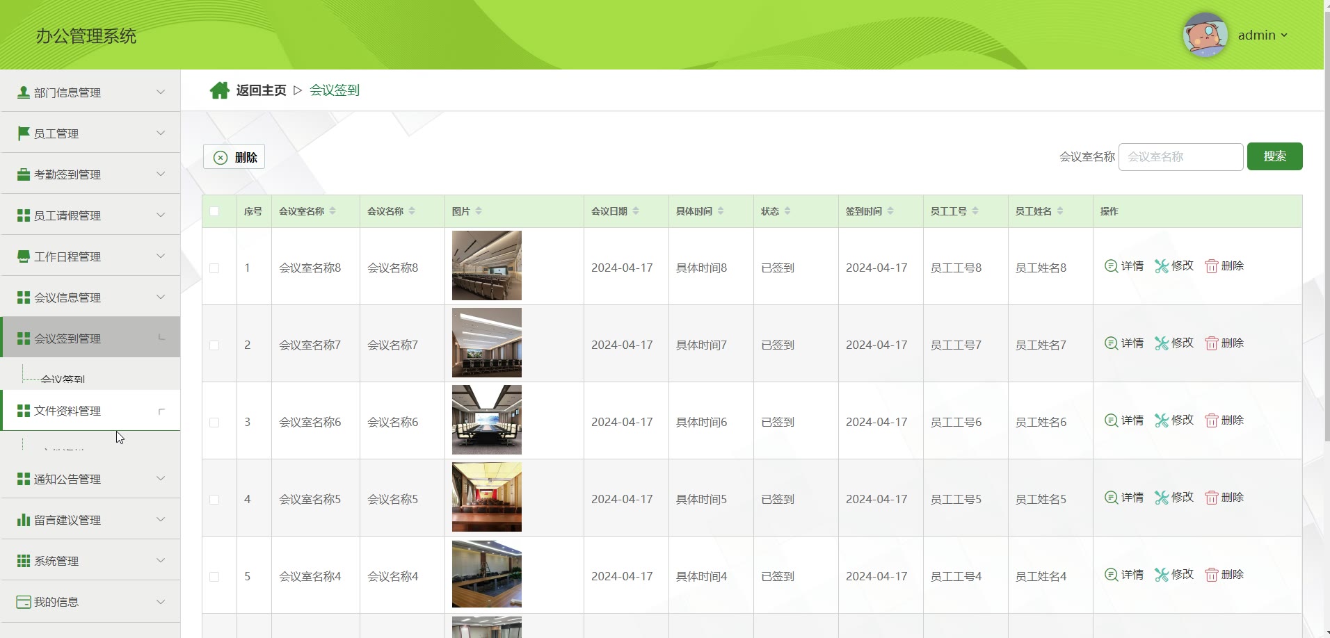Viewport: 1330px width, 638px height.
Task: Check the row 5 checkbox
Action: click(214, 577)
